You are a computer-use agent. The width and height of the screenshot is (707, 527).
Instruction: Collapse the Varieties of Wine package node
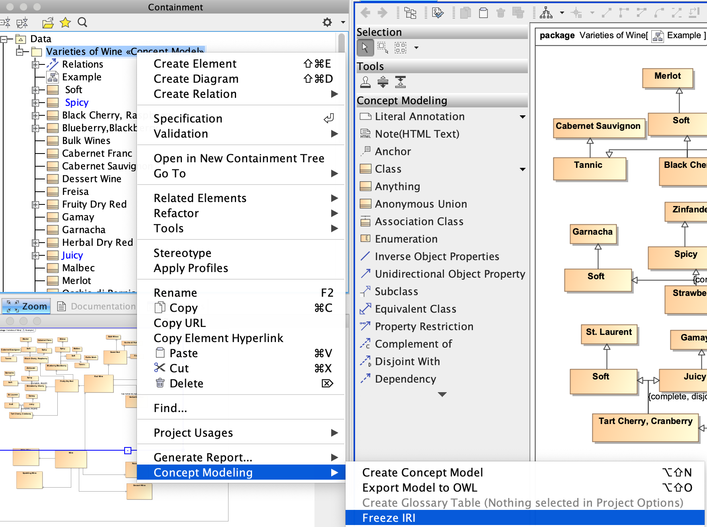coord(19,52)
